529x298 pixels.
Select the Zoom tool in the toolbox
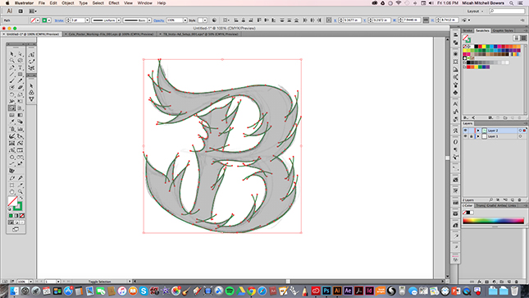[21, 192]
